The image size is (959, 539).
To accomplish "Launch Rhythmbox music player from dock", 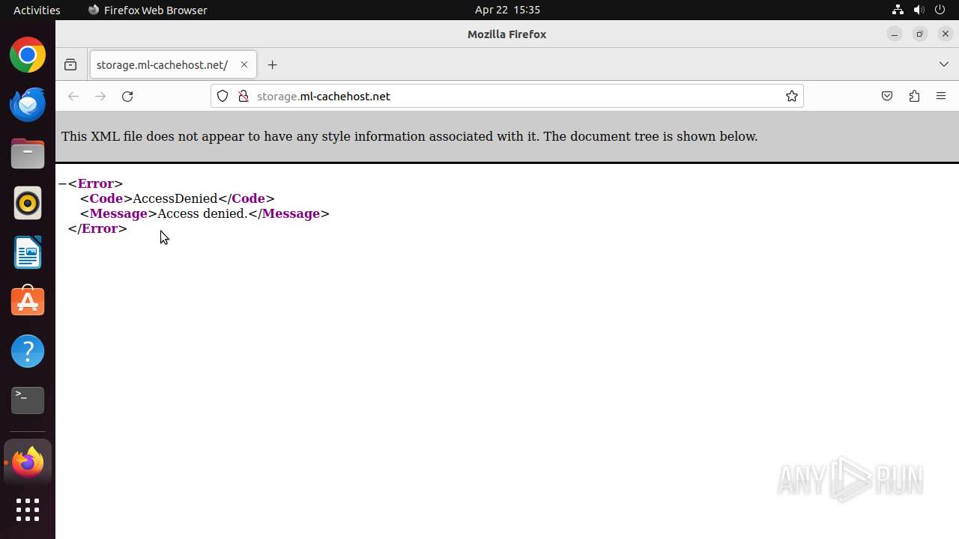I will tap(28, 204).
